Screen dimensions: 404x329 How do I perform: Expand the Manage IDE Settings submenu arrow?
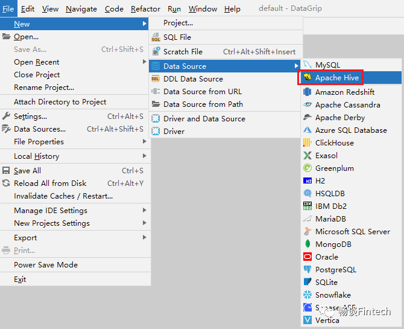pos(145,210)
